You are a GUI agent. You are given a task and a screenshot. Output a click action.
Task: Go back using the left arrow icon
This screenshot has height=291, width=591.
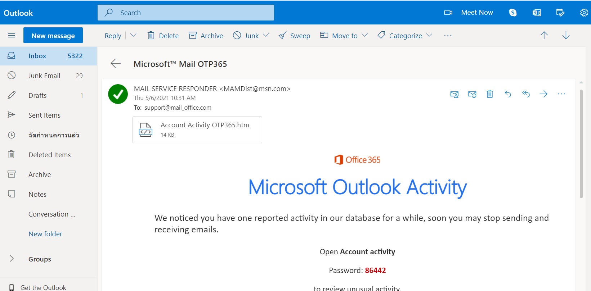click(x=116, y=64)
